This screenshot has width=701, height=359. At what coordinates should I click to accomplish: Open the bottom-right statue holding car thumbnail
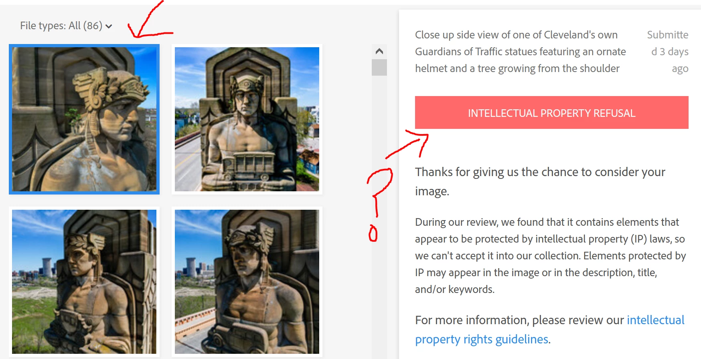247,282
